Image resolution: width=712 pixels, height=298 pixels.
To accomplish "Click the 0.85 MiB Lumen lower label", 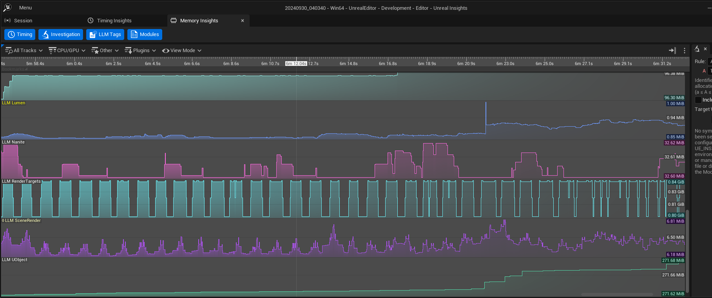I will (675, 137).
